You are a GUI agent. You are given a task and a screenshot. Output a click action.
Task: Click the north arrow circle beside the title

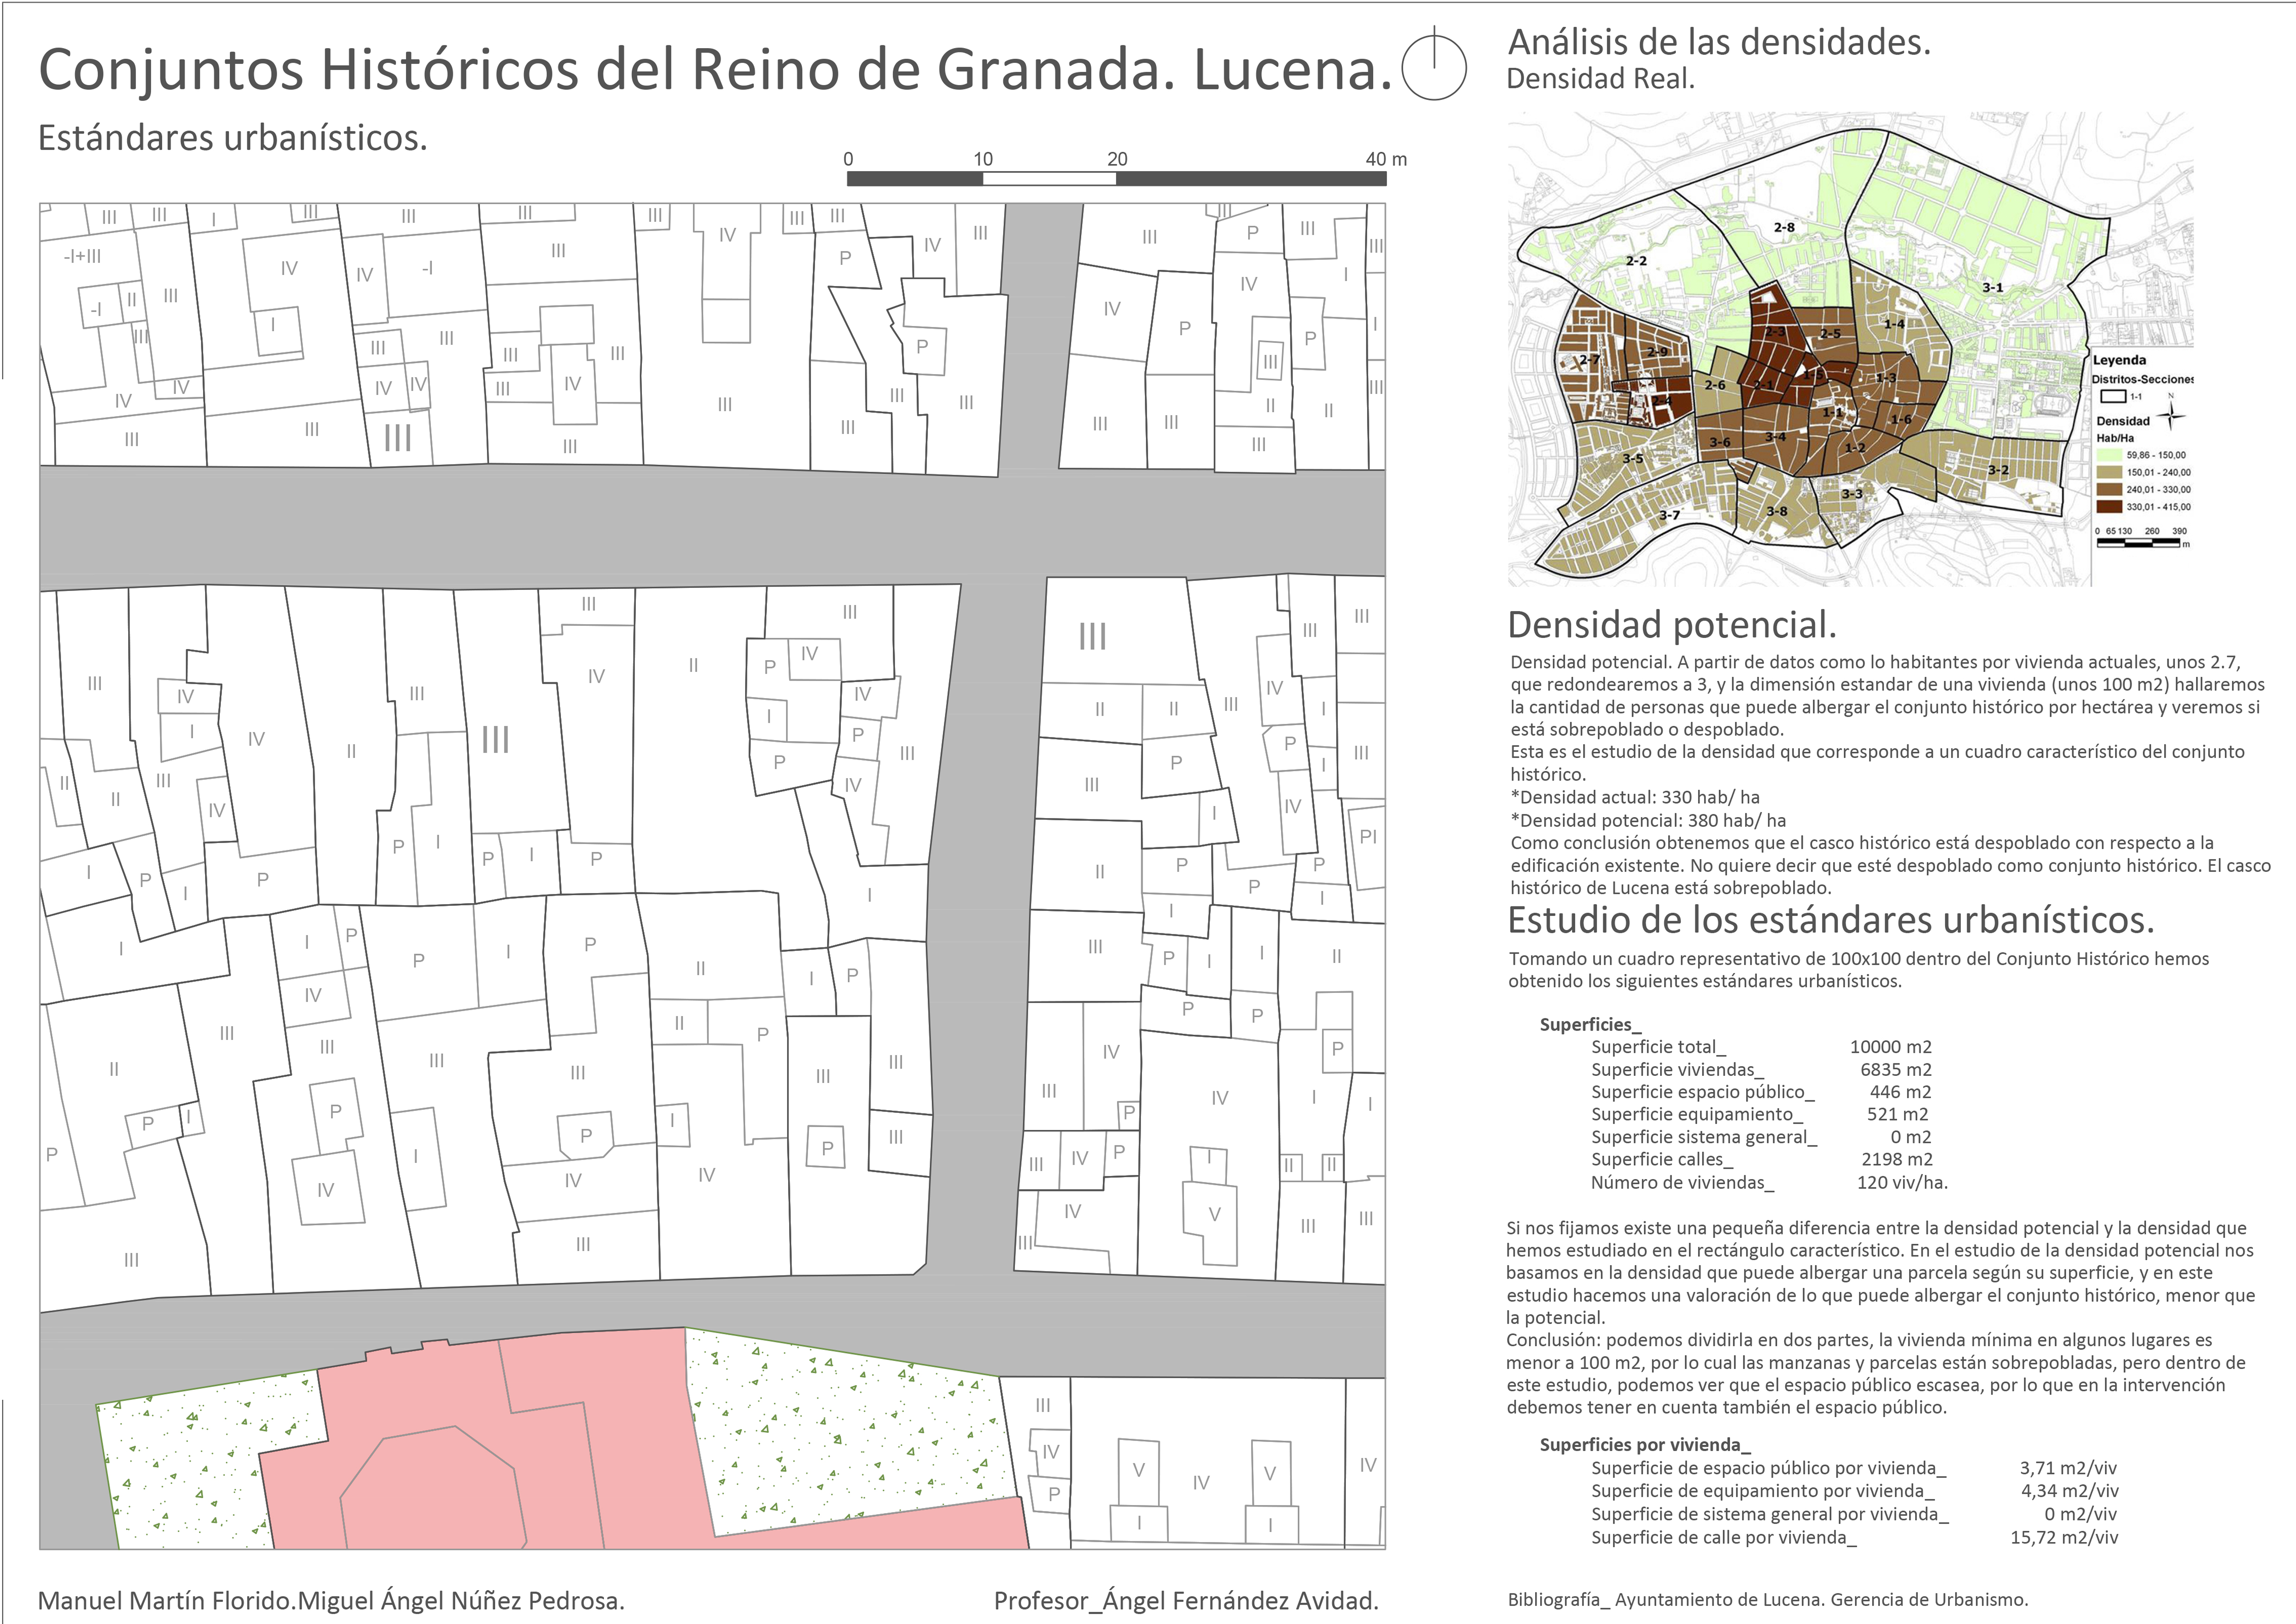[x=1434, y=66]
